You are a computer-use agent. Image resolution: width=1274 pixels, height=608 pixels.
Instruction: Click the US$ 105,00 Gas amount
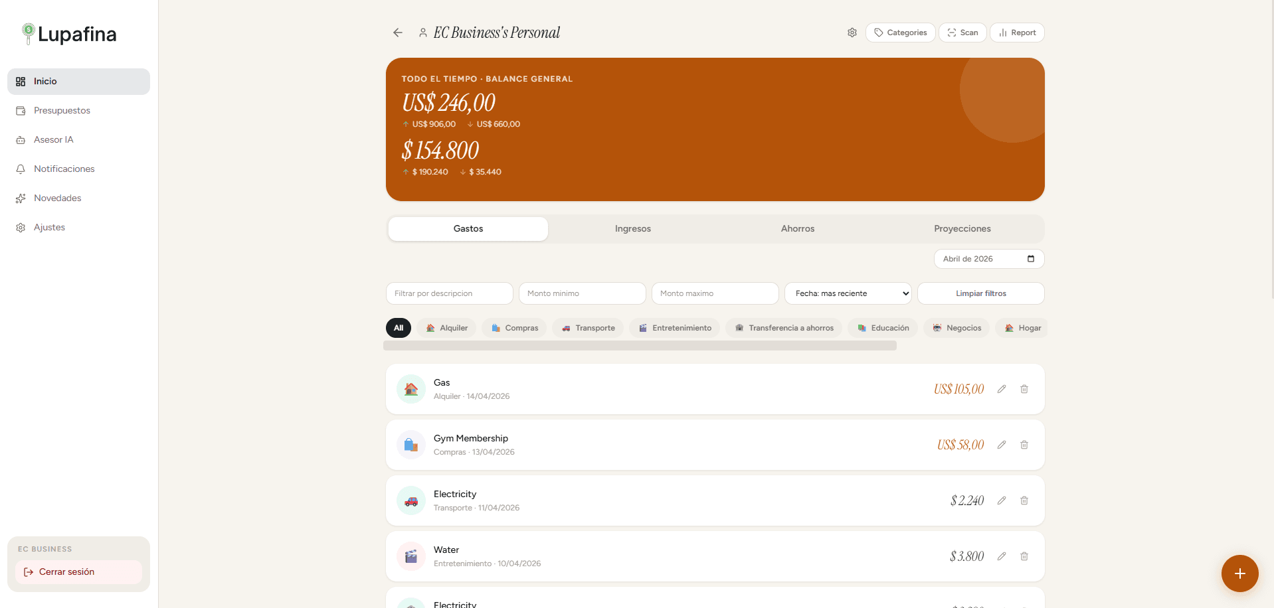(958, 389)
